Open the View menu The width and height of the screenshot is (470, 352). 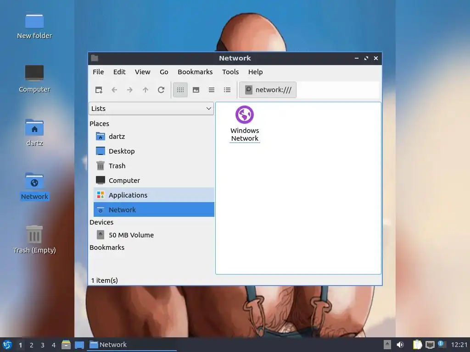(142, 72)
